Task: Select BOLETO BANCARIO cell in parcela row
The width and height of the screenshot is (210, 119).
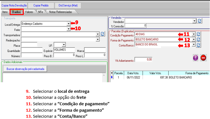Action: click(x=189, y=77)
